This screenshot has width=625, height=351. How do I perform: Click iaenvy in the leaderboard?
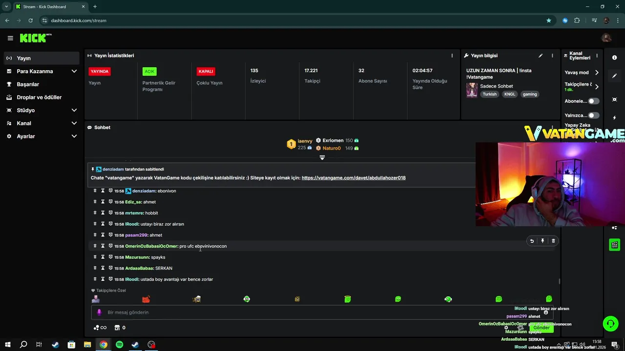click(305, 141)
